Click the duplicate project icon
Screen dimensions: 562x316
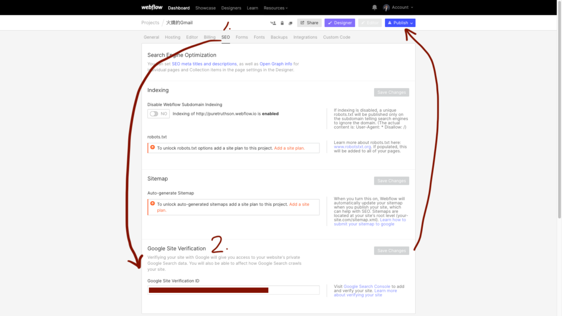pos(290,23)
